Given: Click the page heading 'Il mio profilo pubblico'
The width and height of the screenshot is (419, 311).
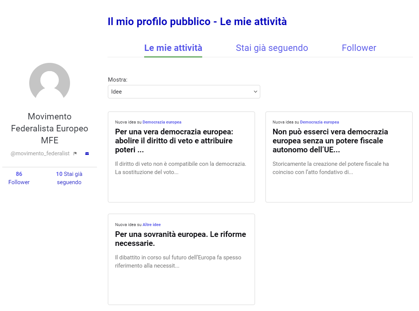Looking at the screenshot, I should (197, 22).
